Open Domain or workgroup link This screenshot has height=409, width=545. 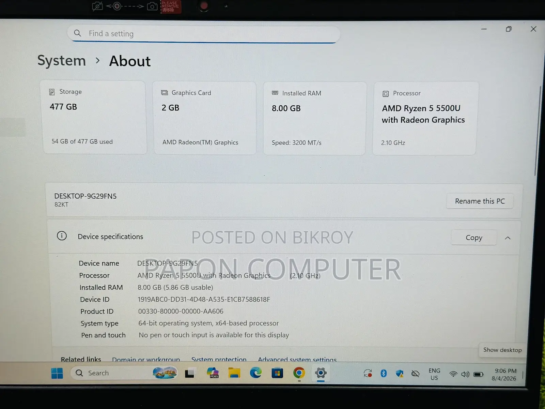tap(146, 359)
